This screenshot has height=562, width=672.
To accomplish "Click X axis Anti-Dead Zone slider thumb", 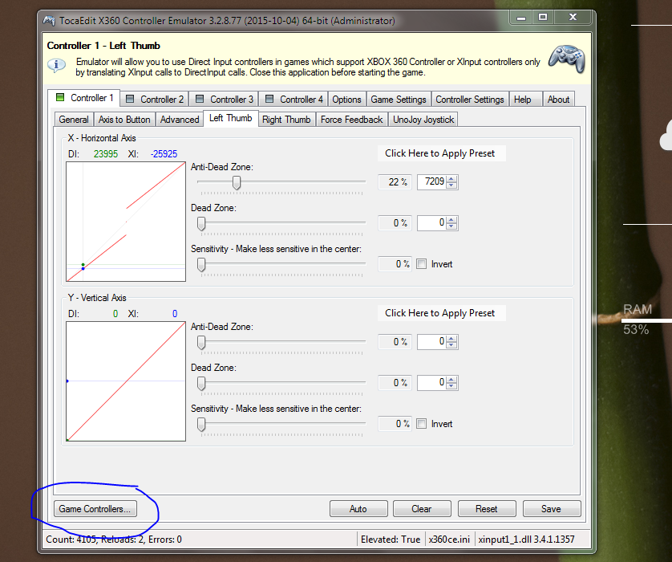I will (x=237, y=182).
